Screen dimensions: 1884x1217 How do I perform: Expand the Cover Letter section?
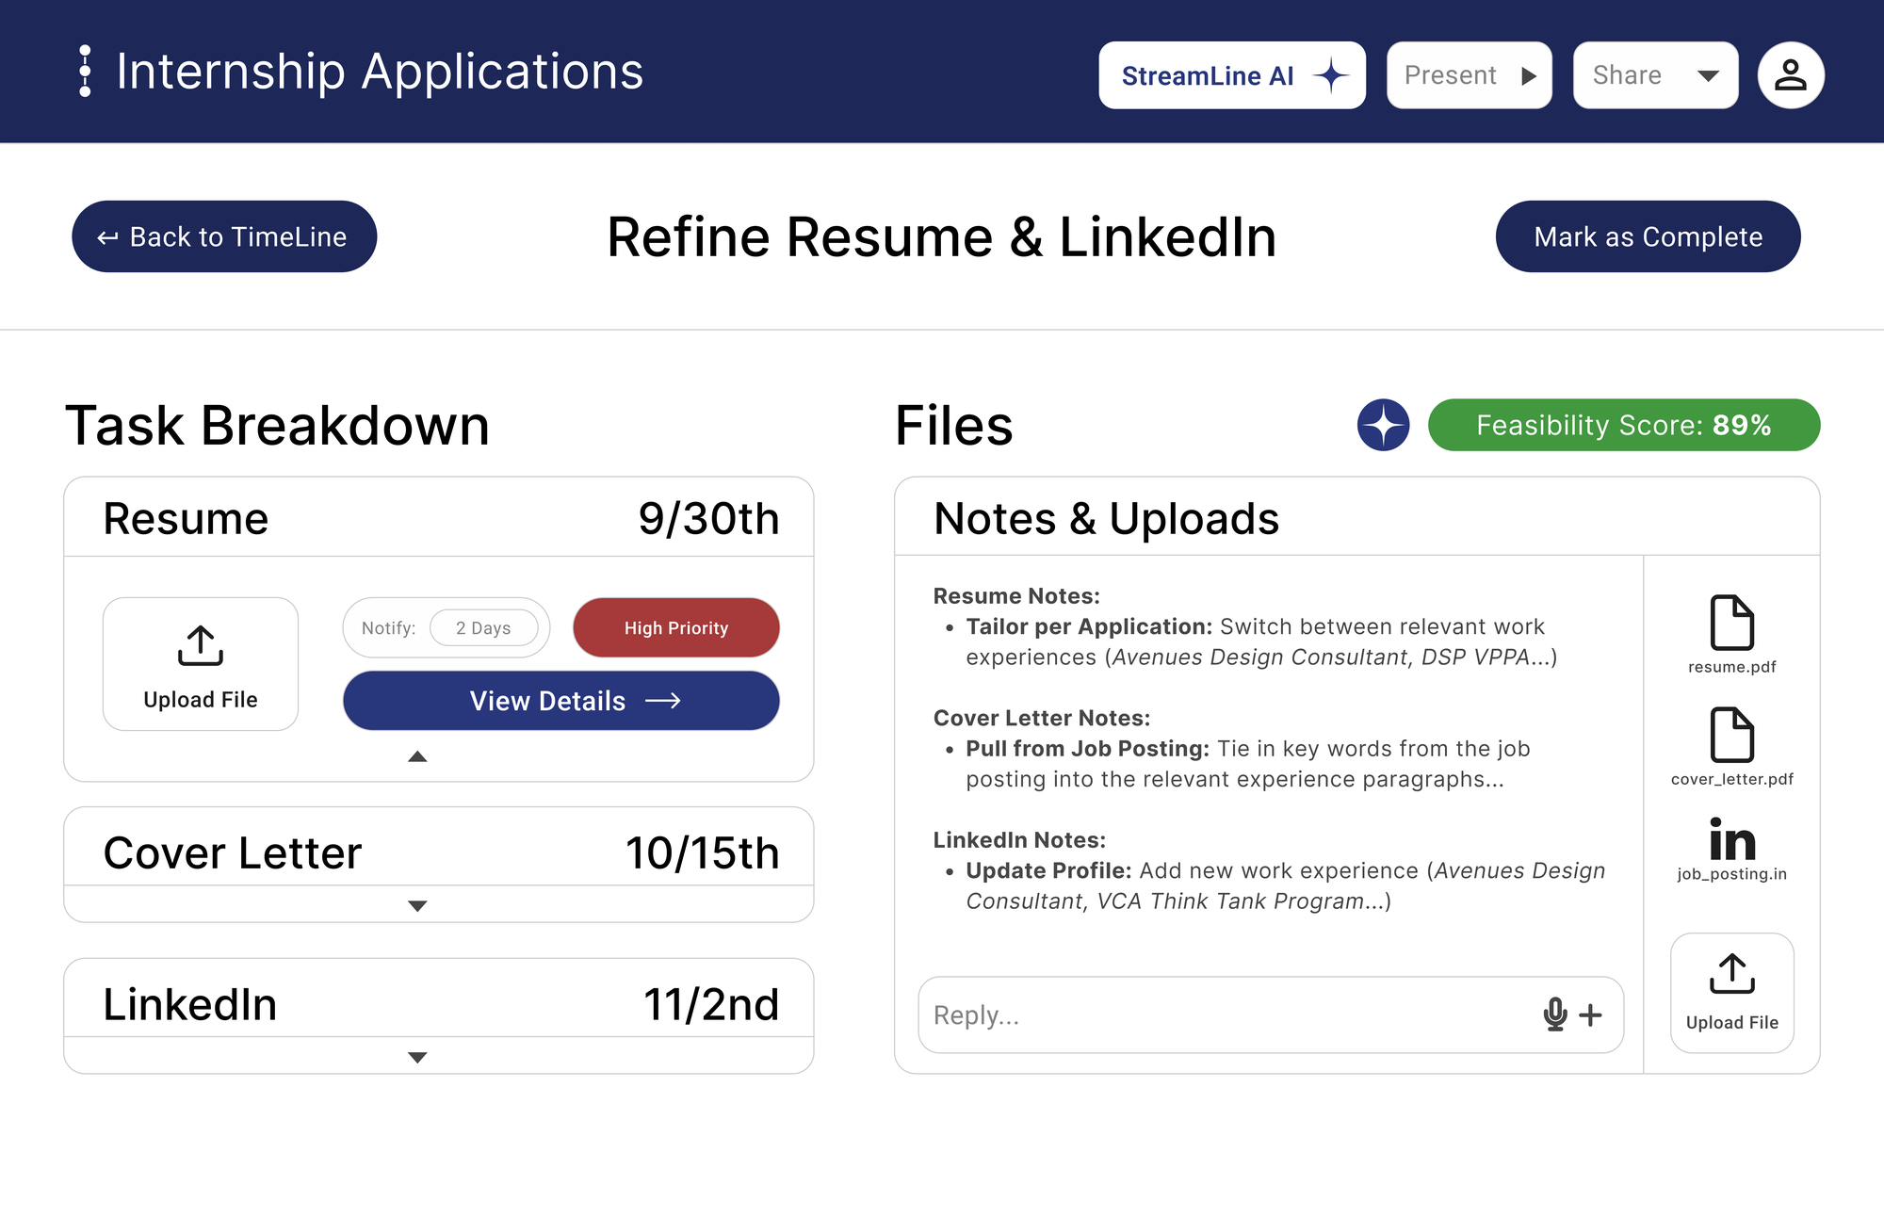(417, 905)
